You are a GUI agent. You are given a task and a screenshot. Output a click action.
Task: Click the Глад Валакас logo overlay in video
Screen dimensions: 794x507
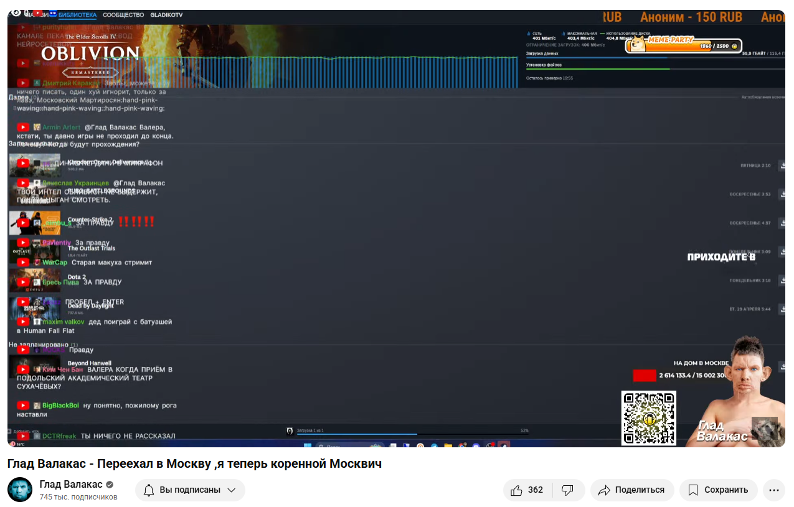point(721,430)
